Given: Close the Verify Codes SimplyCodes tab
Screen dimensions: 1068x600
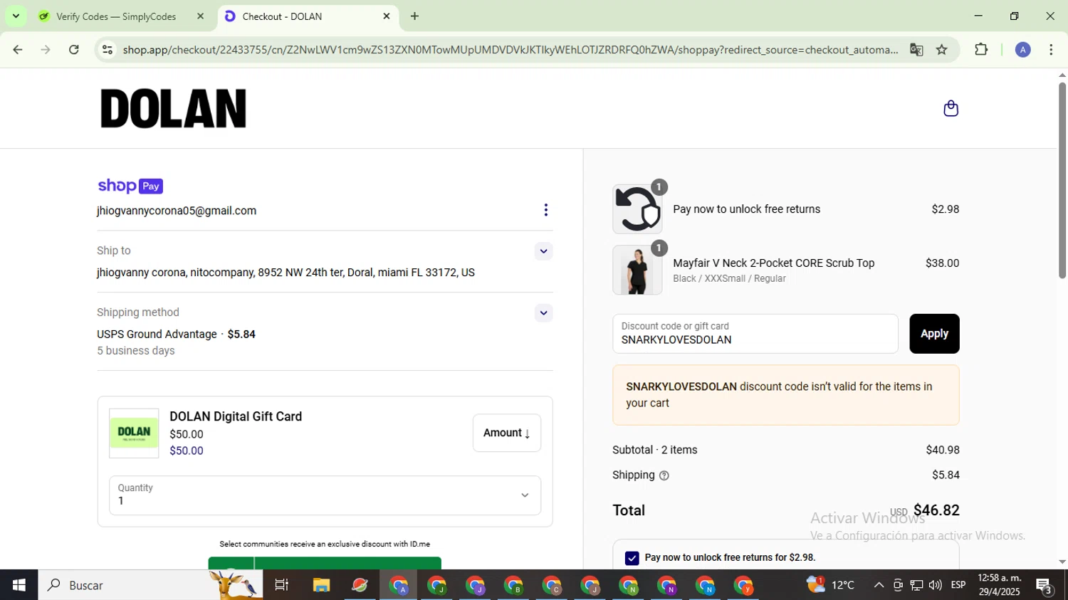Looking at the screenshot, I should (200, 16).
